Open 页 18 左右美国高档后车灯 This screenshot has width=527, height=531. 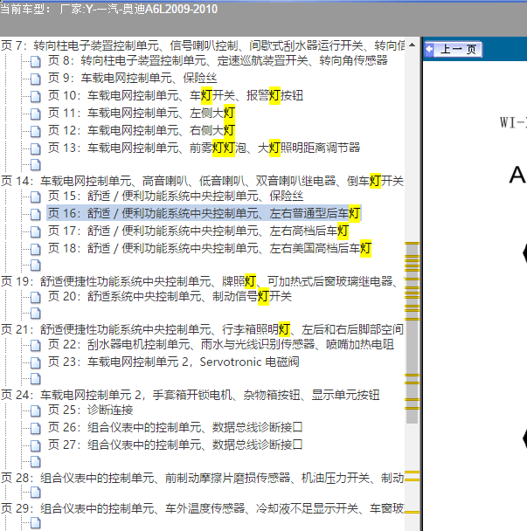point(210,248)
